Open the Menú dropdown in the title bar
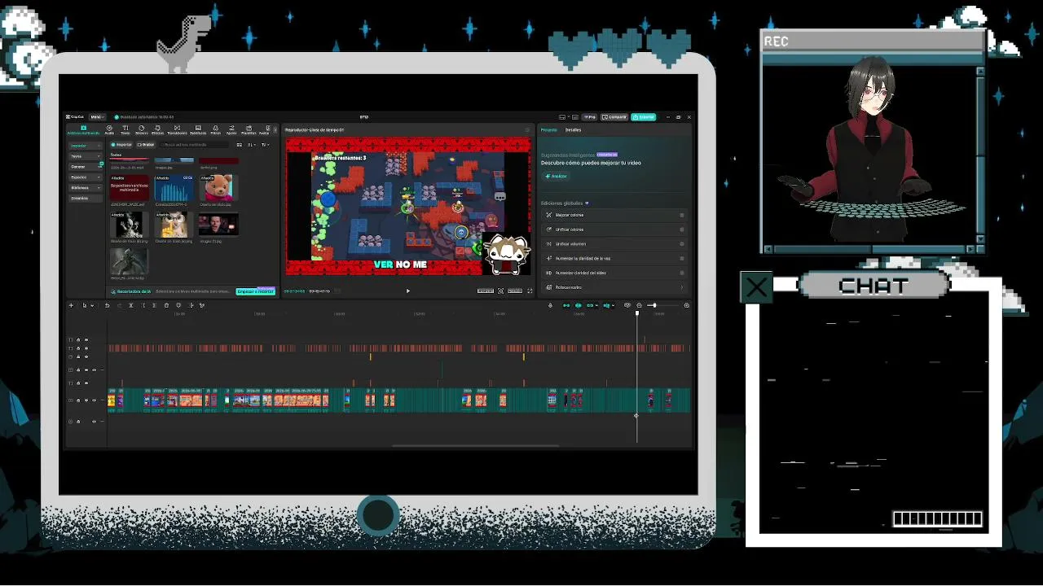1043x586 pixels. tap(97, 117)
